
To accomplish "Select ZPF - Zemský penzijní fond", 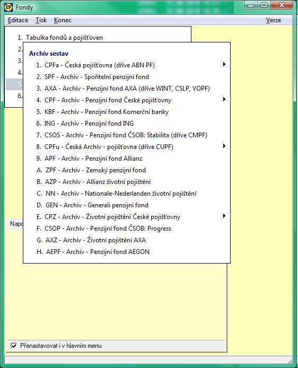I will coord(91,170).
